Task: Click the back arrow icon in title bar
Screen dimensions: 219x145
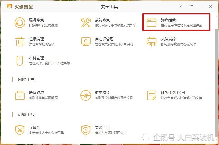Action: tap(182, 7)
